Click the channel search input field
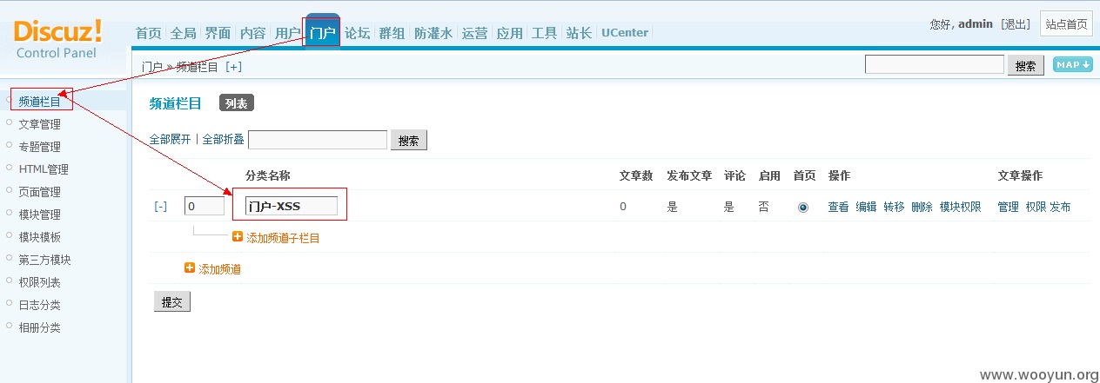 click(318, 140)
